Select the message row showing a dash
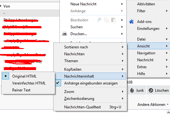 click(x=30, y=13)
